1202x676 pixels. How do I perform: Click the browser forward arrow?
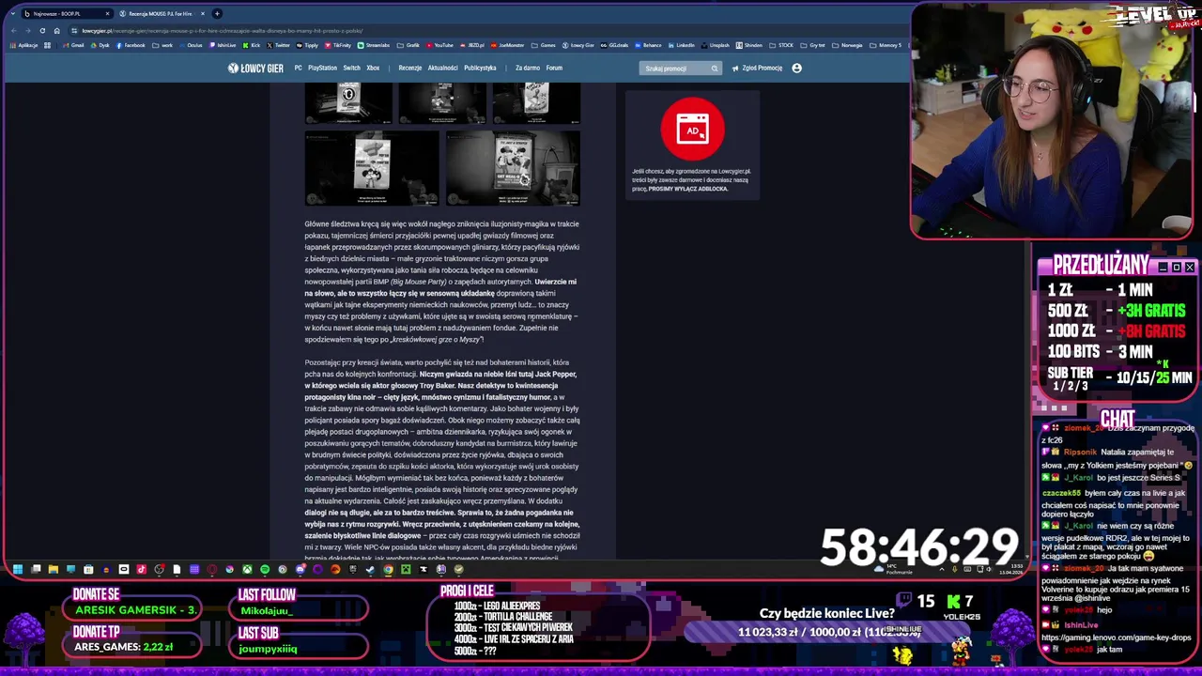pyautogui.click(x=28, y=30)
